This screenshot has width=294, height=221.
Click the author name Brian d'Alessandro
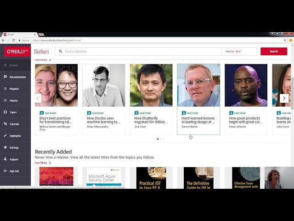pyautogui.click(x=97, y=127)
